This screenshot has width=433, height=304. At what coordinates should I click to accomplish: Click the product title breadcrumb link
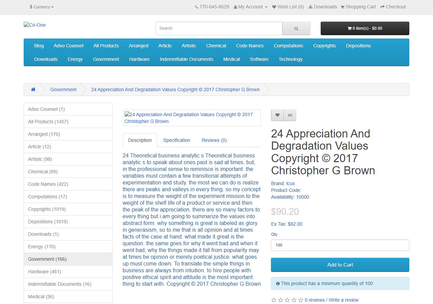click(x=176, y=90)
